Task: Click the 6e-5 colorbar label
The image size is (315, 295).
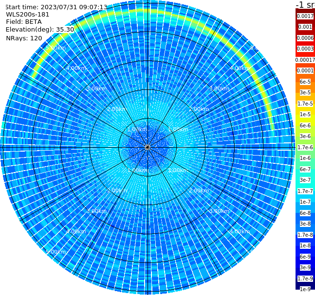Action: tap(305, 82)
